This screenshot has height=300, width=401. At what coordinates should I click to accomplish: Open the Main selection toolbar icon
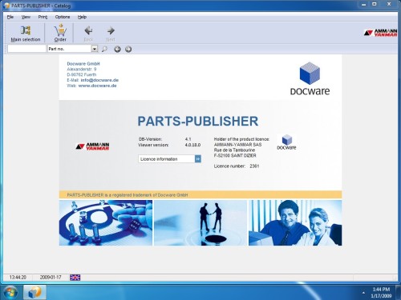(26, 30)
